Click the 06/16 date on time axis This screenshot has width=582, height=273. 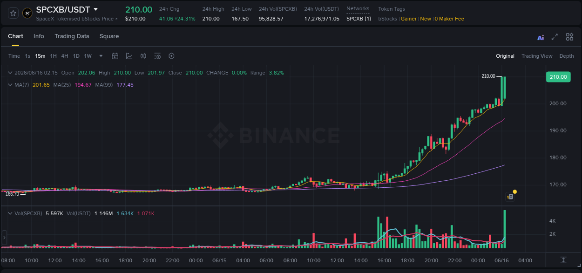point(501,260)
